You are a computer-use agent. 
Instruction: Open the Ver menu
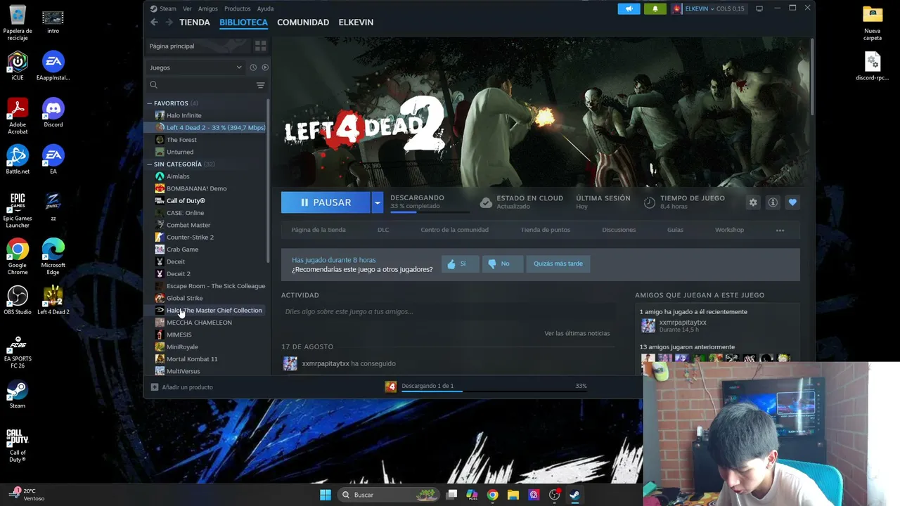(x=187, y=8)
